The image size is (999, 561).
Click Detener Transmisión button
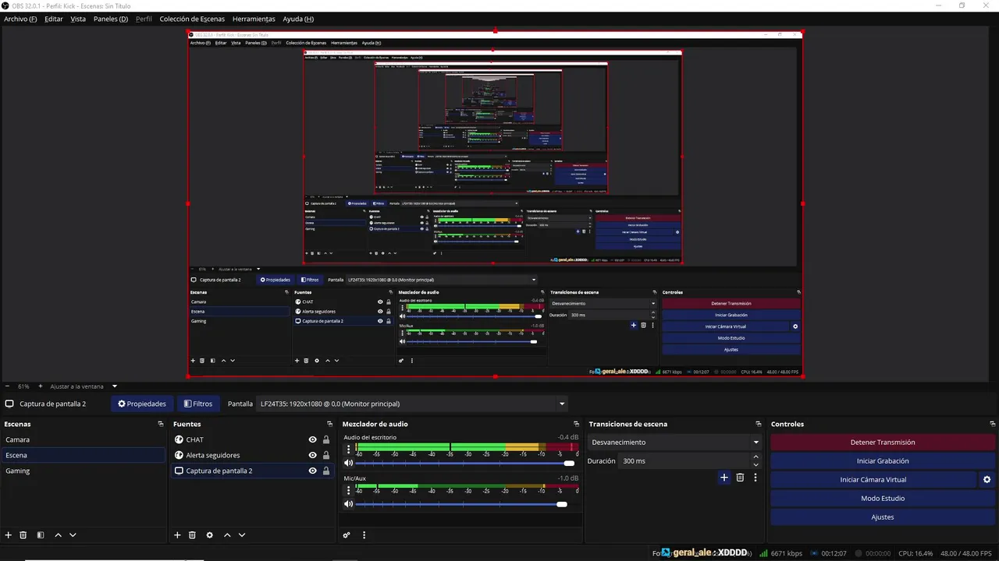tap(883, 443)
